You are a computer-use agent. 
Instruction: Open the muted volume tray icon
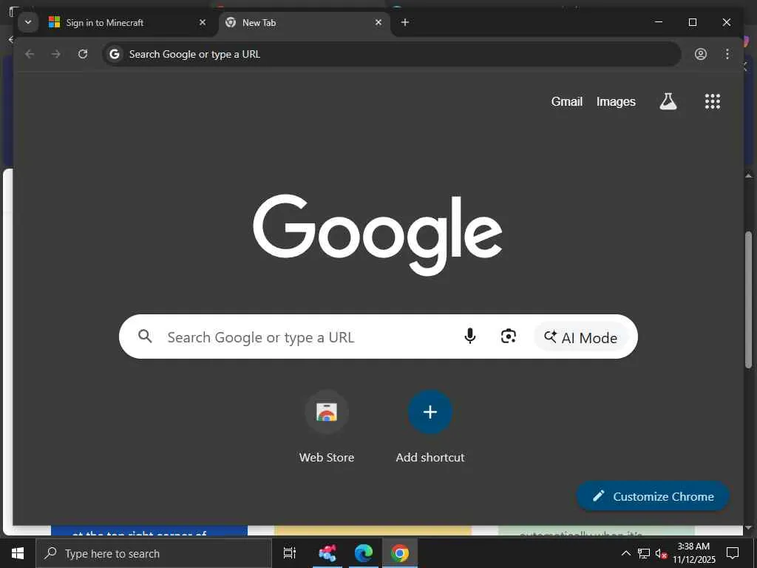tap(661, 553)
